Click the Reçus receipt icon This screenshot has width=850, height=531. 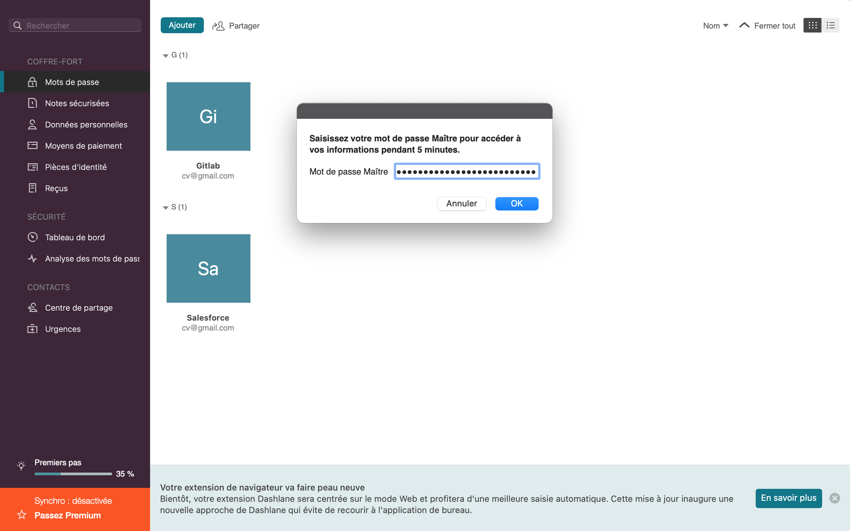(x=32, y=188)
